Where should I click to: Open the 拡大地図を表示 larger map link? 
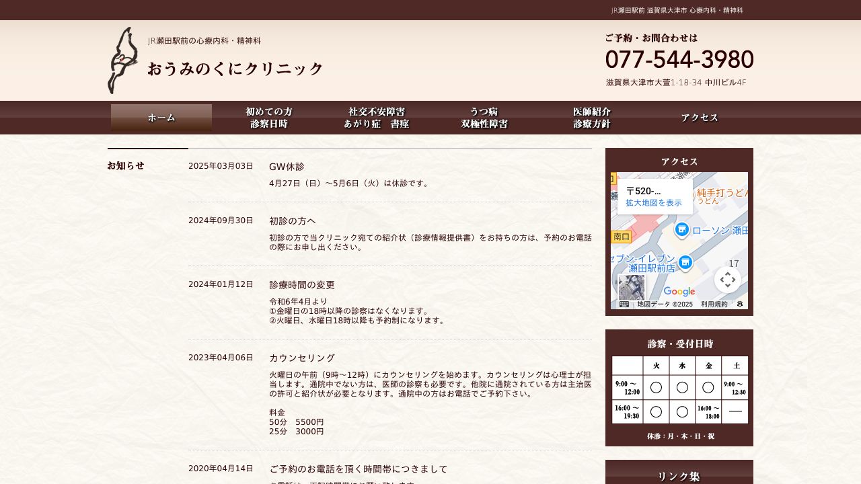(x=652, y=202)
